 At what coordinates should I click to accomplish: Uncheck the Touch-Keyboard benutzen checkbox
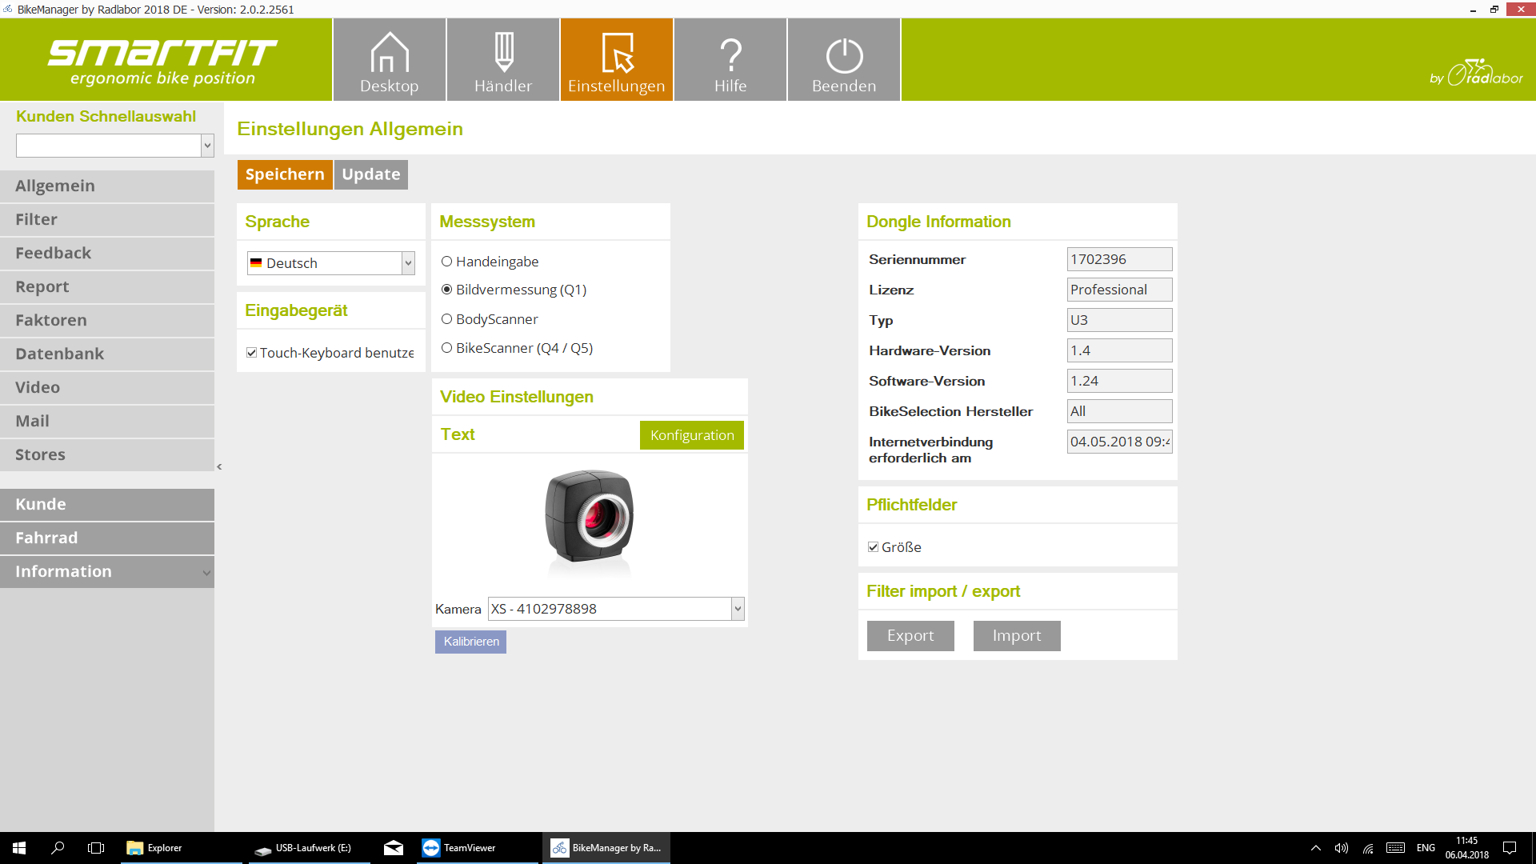click(x=252, y=353)
